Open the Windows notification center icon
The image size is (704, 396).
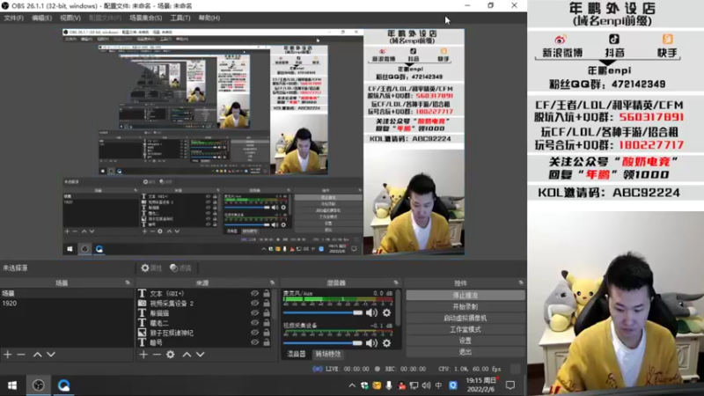coord(510,385)
